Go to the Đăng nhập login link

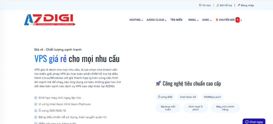247,5
